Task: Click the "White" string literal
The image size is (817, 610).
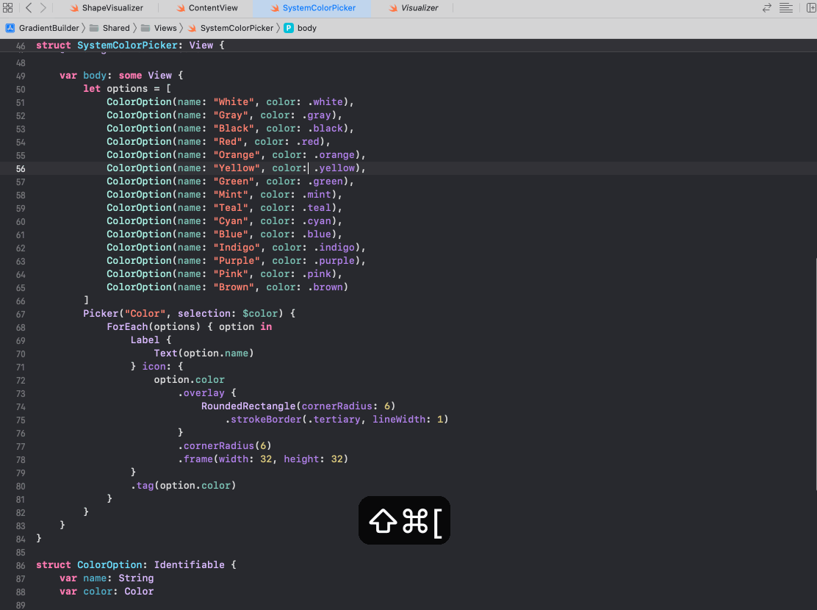Action: pyautogui.click(x=234, y=101)
